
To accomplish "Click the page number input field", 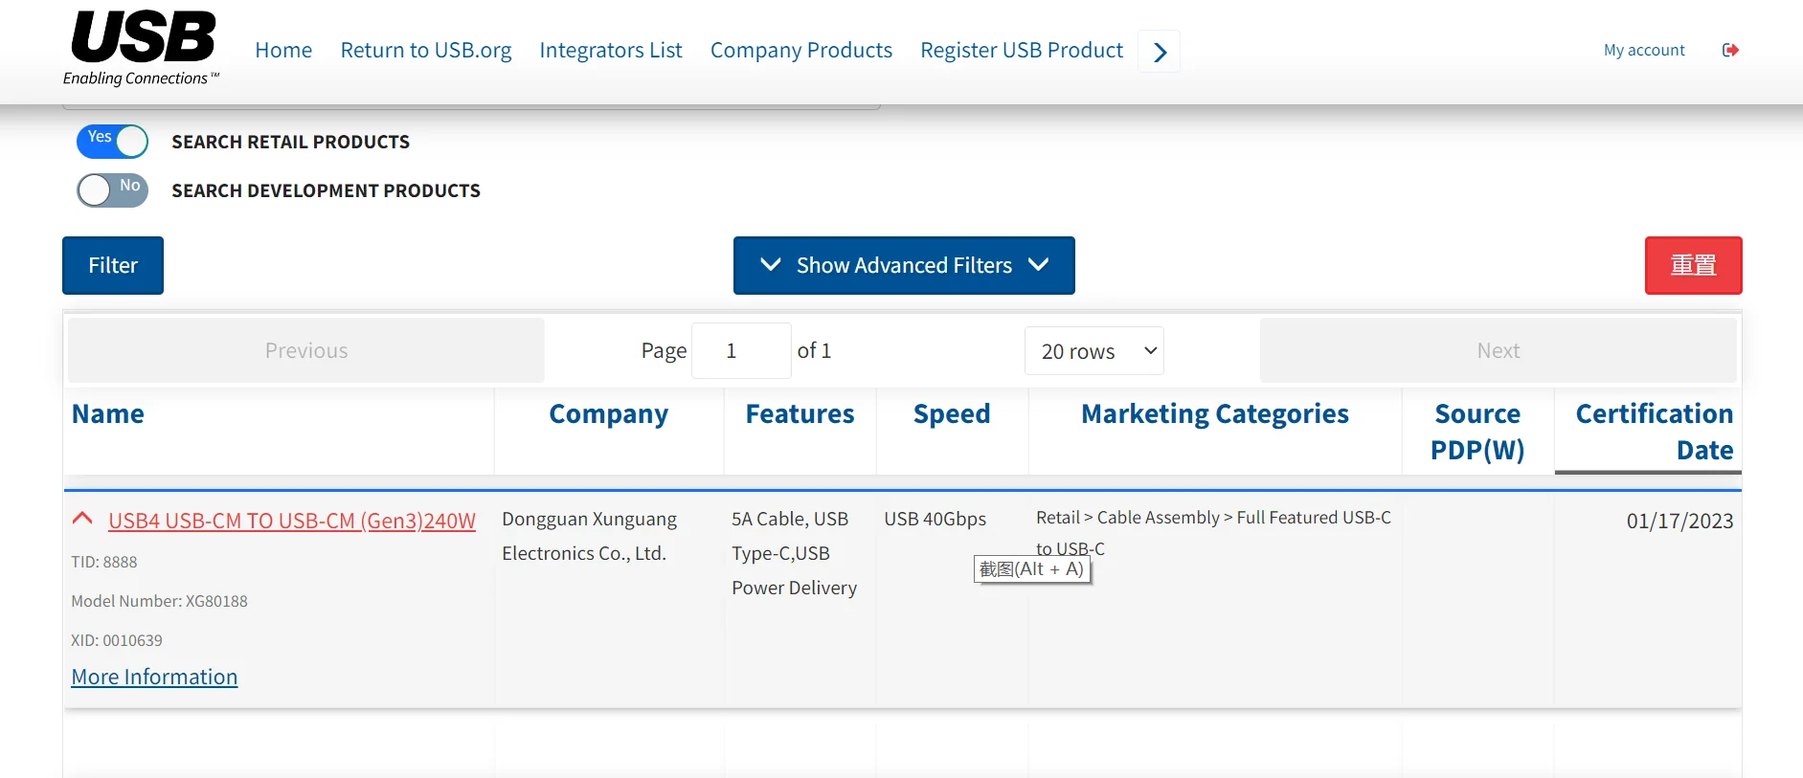I will click(740, 351).
